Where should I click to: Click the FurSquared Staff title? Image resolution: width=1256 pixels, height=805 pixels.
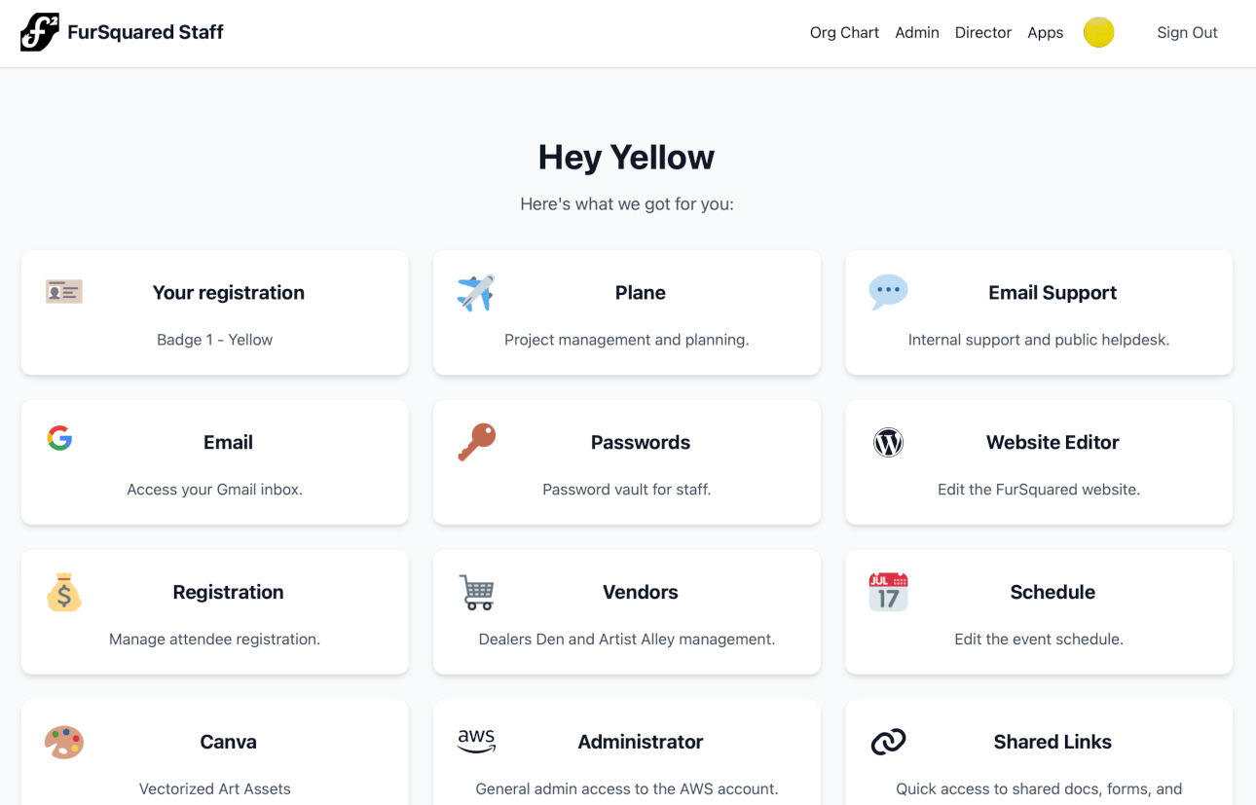pos(145,32)
